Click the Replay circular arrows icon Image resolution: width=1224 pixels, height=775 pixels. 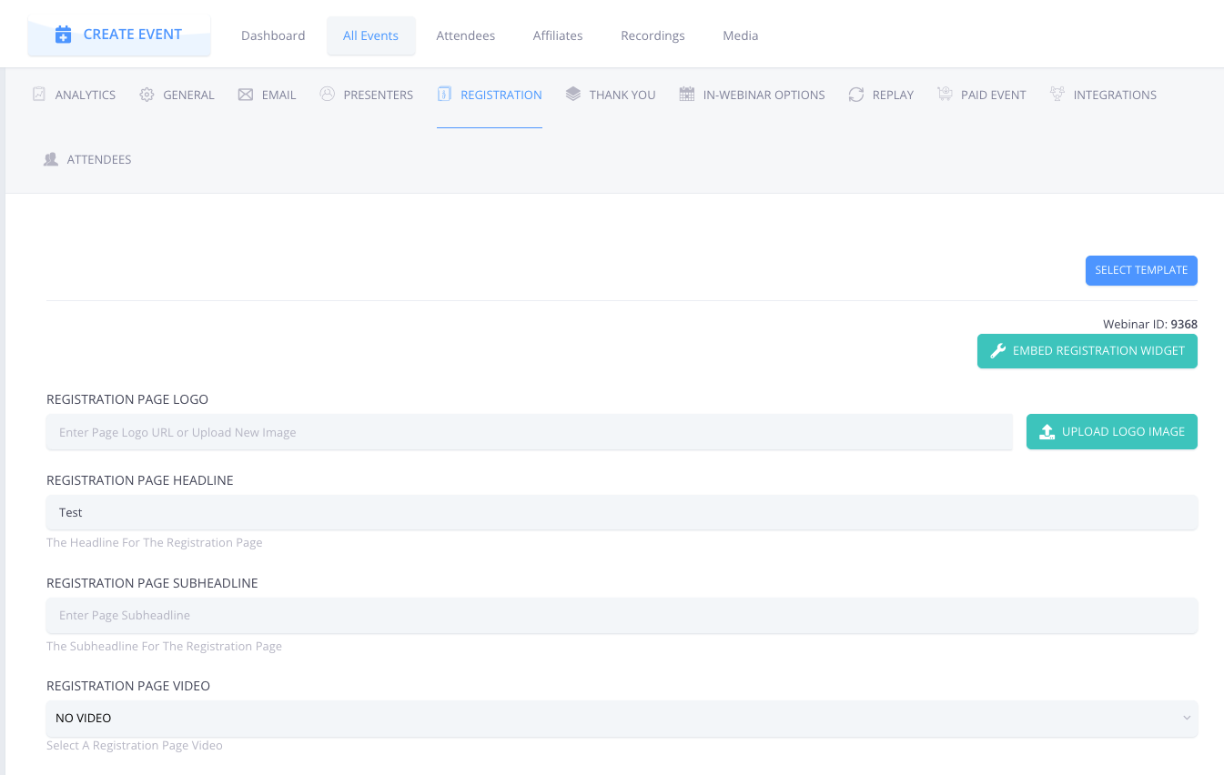coord(855,95)
